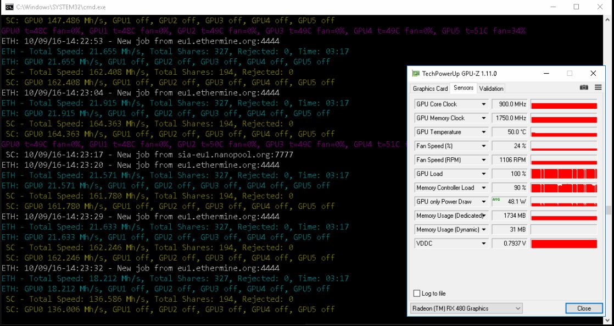This screenshot has width=614, height=326.
Task: Click the 90 % memory controller load value
Action: 509,187
